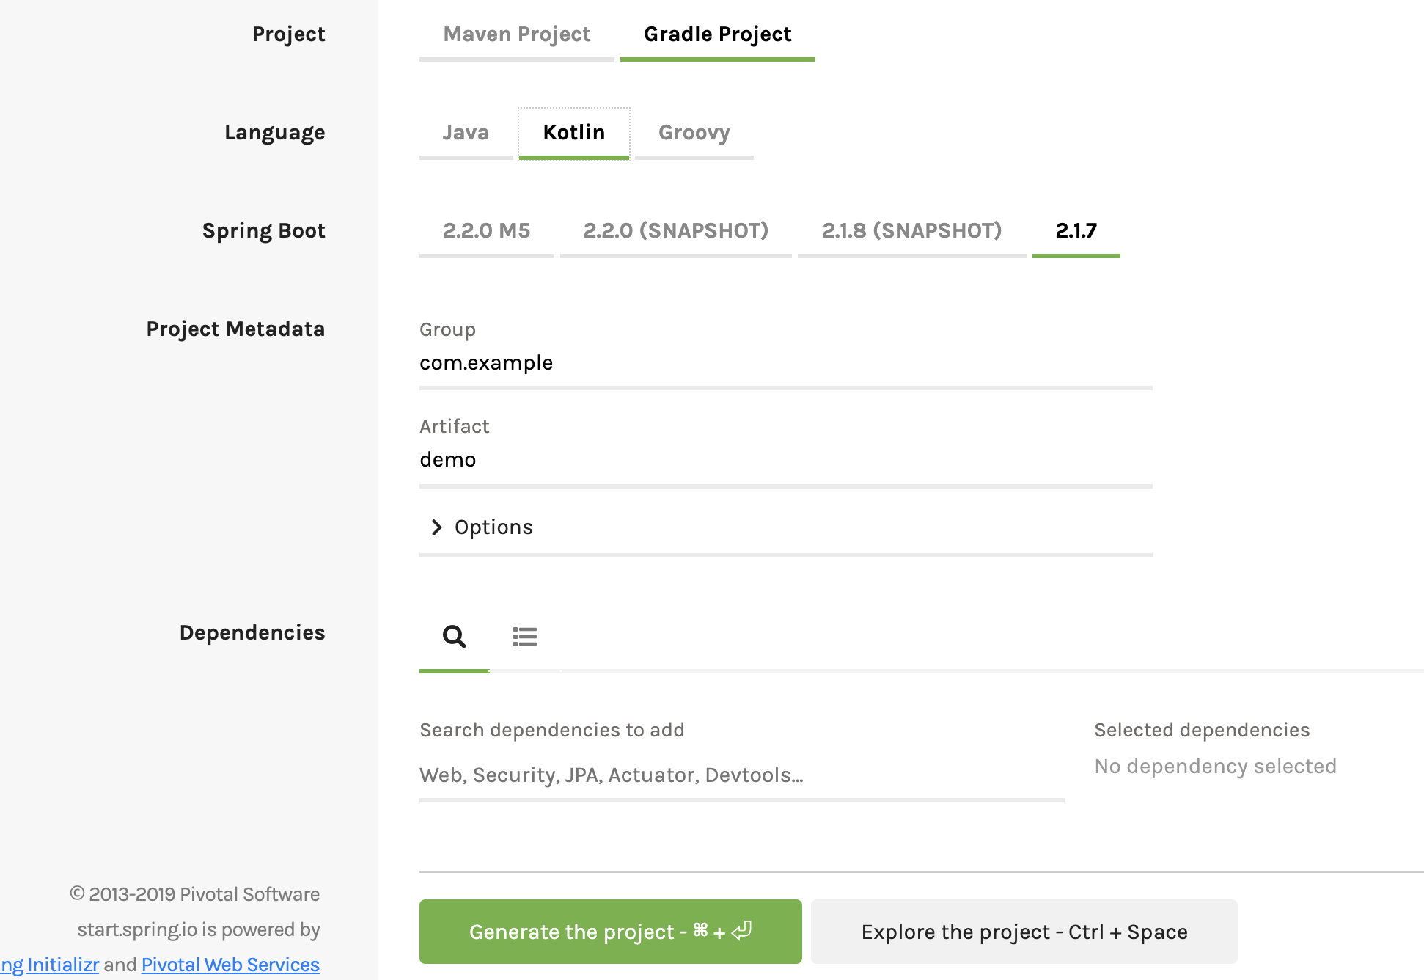Image resolution: width=1424 pixels, height=980 pixels.
Task: Select Spring Boot 2.1.8 (SNAPSHOT)
Action: pyautogui.click(x=911, y=231)
